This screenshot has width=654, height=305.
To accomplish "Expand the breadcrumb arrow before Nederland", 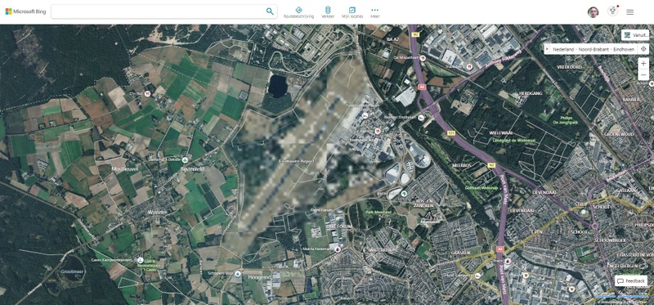I will (547, 49).
